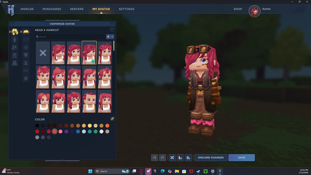The width and height of the screenshot is (311, 175).
Task: Open Discord from the taskbar
Action: (149, 171)
